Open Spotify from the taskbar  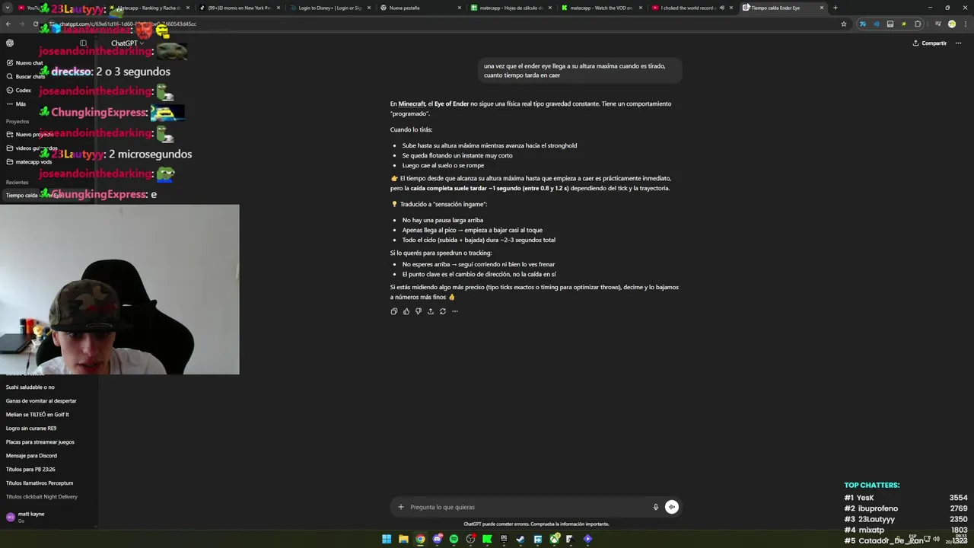[x=454, y=539]
